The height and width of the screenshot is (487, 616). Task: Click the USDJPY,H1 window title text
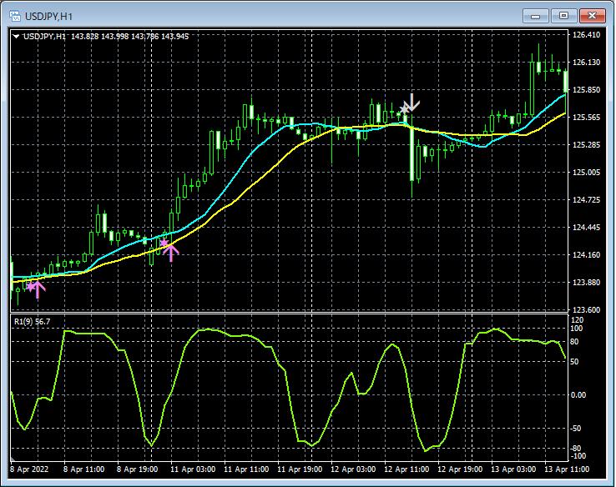pos(48,17)
